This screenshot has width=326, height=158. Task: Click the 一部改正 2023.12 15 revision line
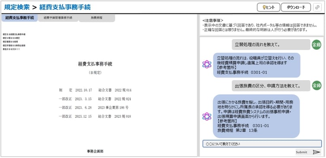95,116
